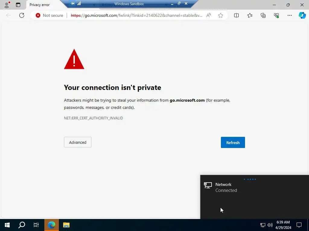Image resolution: width=309 pixels, height=231 pixels.
Task: Reload the page with the refresh icon
Action: tap(22, 15)
